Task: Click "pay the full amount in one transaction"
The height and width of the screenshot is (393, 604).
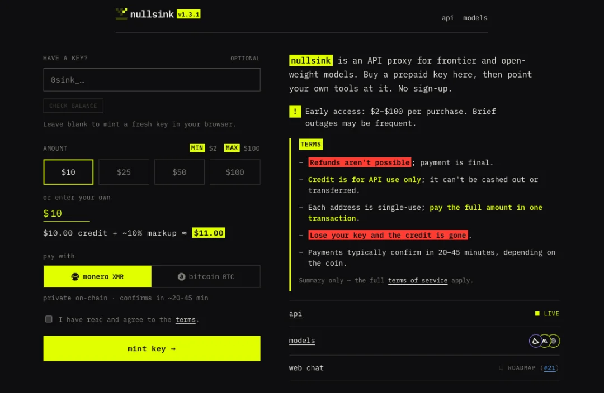Action: pos(425,213)
